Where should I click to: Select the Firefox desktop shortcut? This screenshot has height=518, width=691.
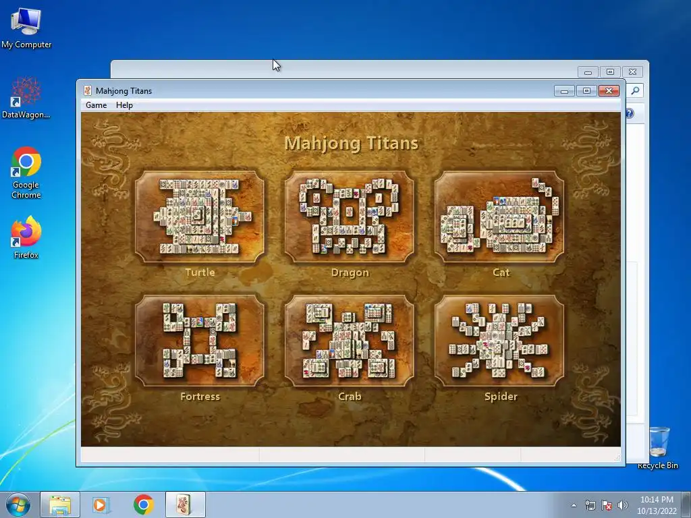(26, 237)
